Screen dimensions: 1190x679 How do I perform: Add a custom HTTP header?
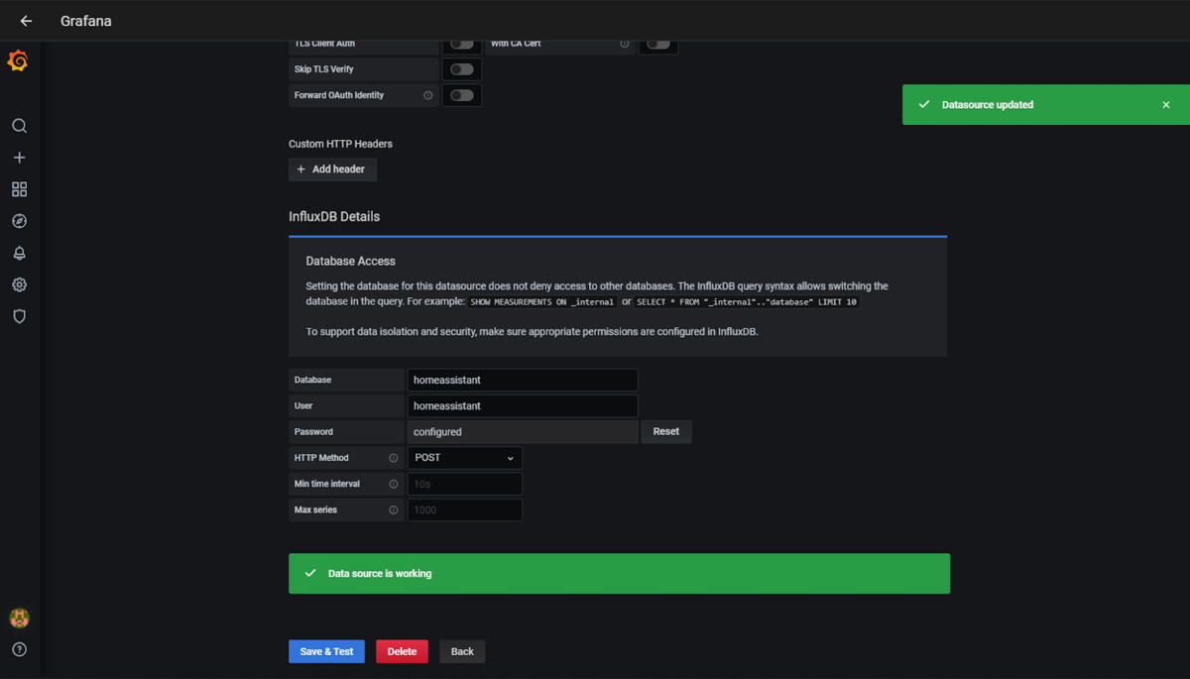(x=332, y=170)
